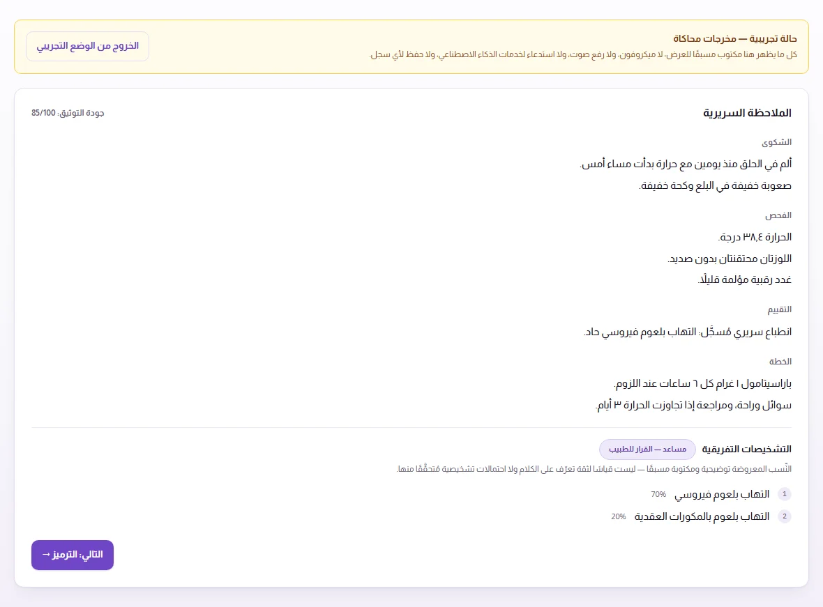The image size is (823, 607).
Task: Click the line غدد رقبية مؤلمة قليلًا
Action: (744, 279)
